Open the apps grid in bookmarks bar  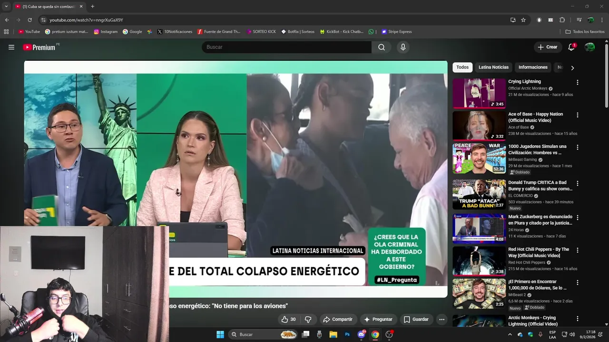pyautogui.click(x=6, y=32)
